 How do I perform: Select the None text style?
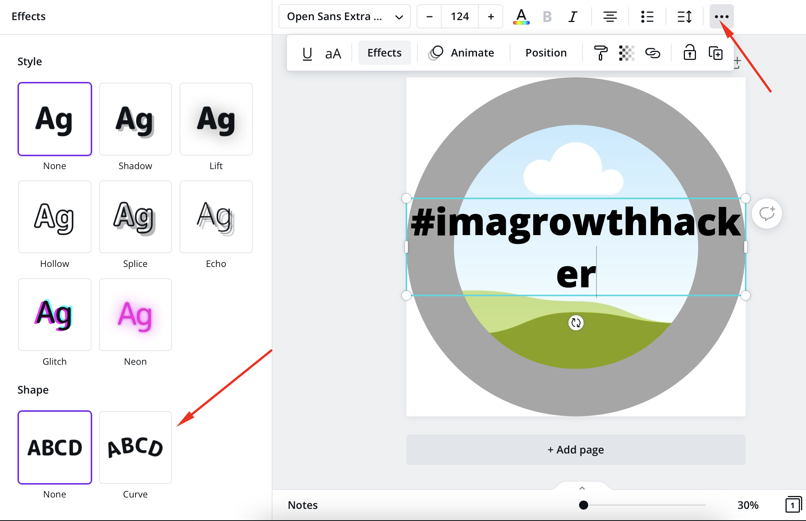click(x=55, y=119)
